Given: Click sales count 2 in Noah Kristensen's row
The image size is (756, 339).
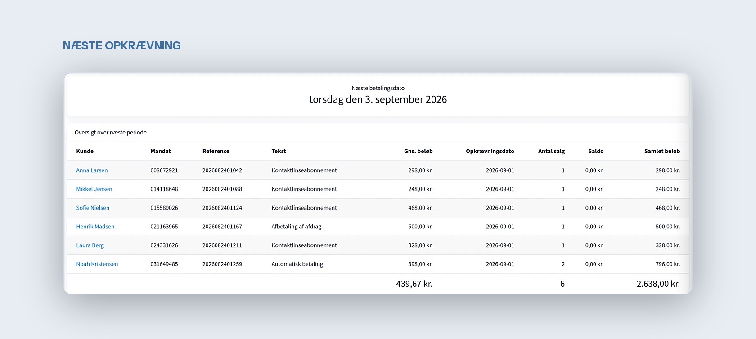Looking at the screenshot, I should (x=563, y=264).
